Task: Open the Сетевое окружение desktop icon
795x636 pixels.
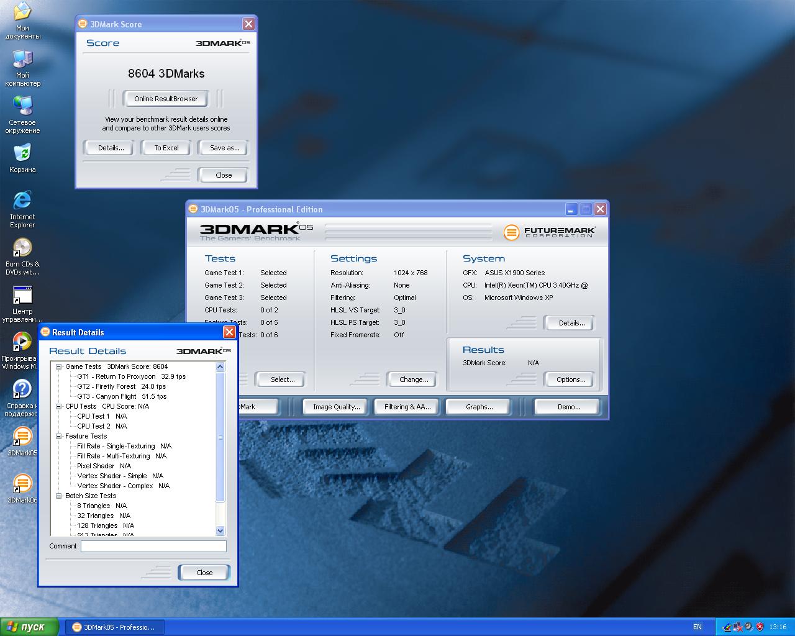Action: point(22,115)
